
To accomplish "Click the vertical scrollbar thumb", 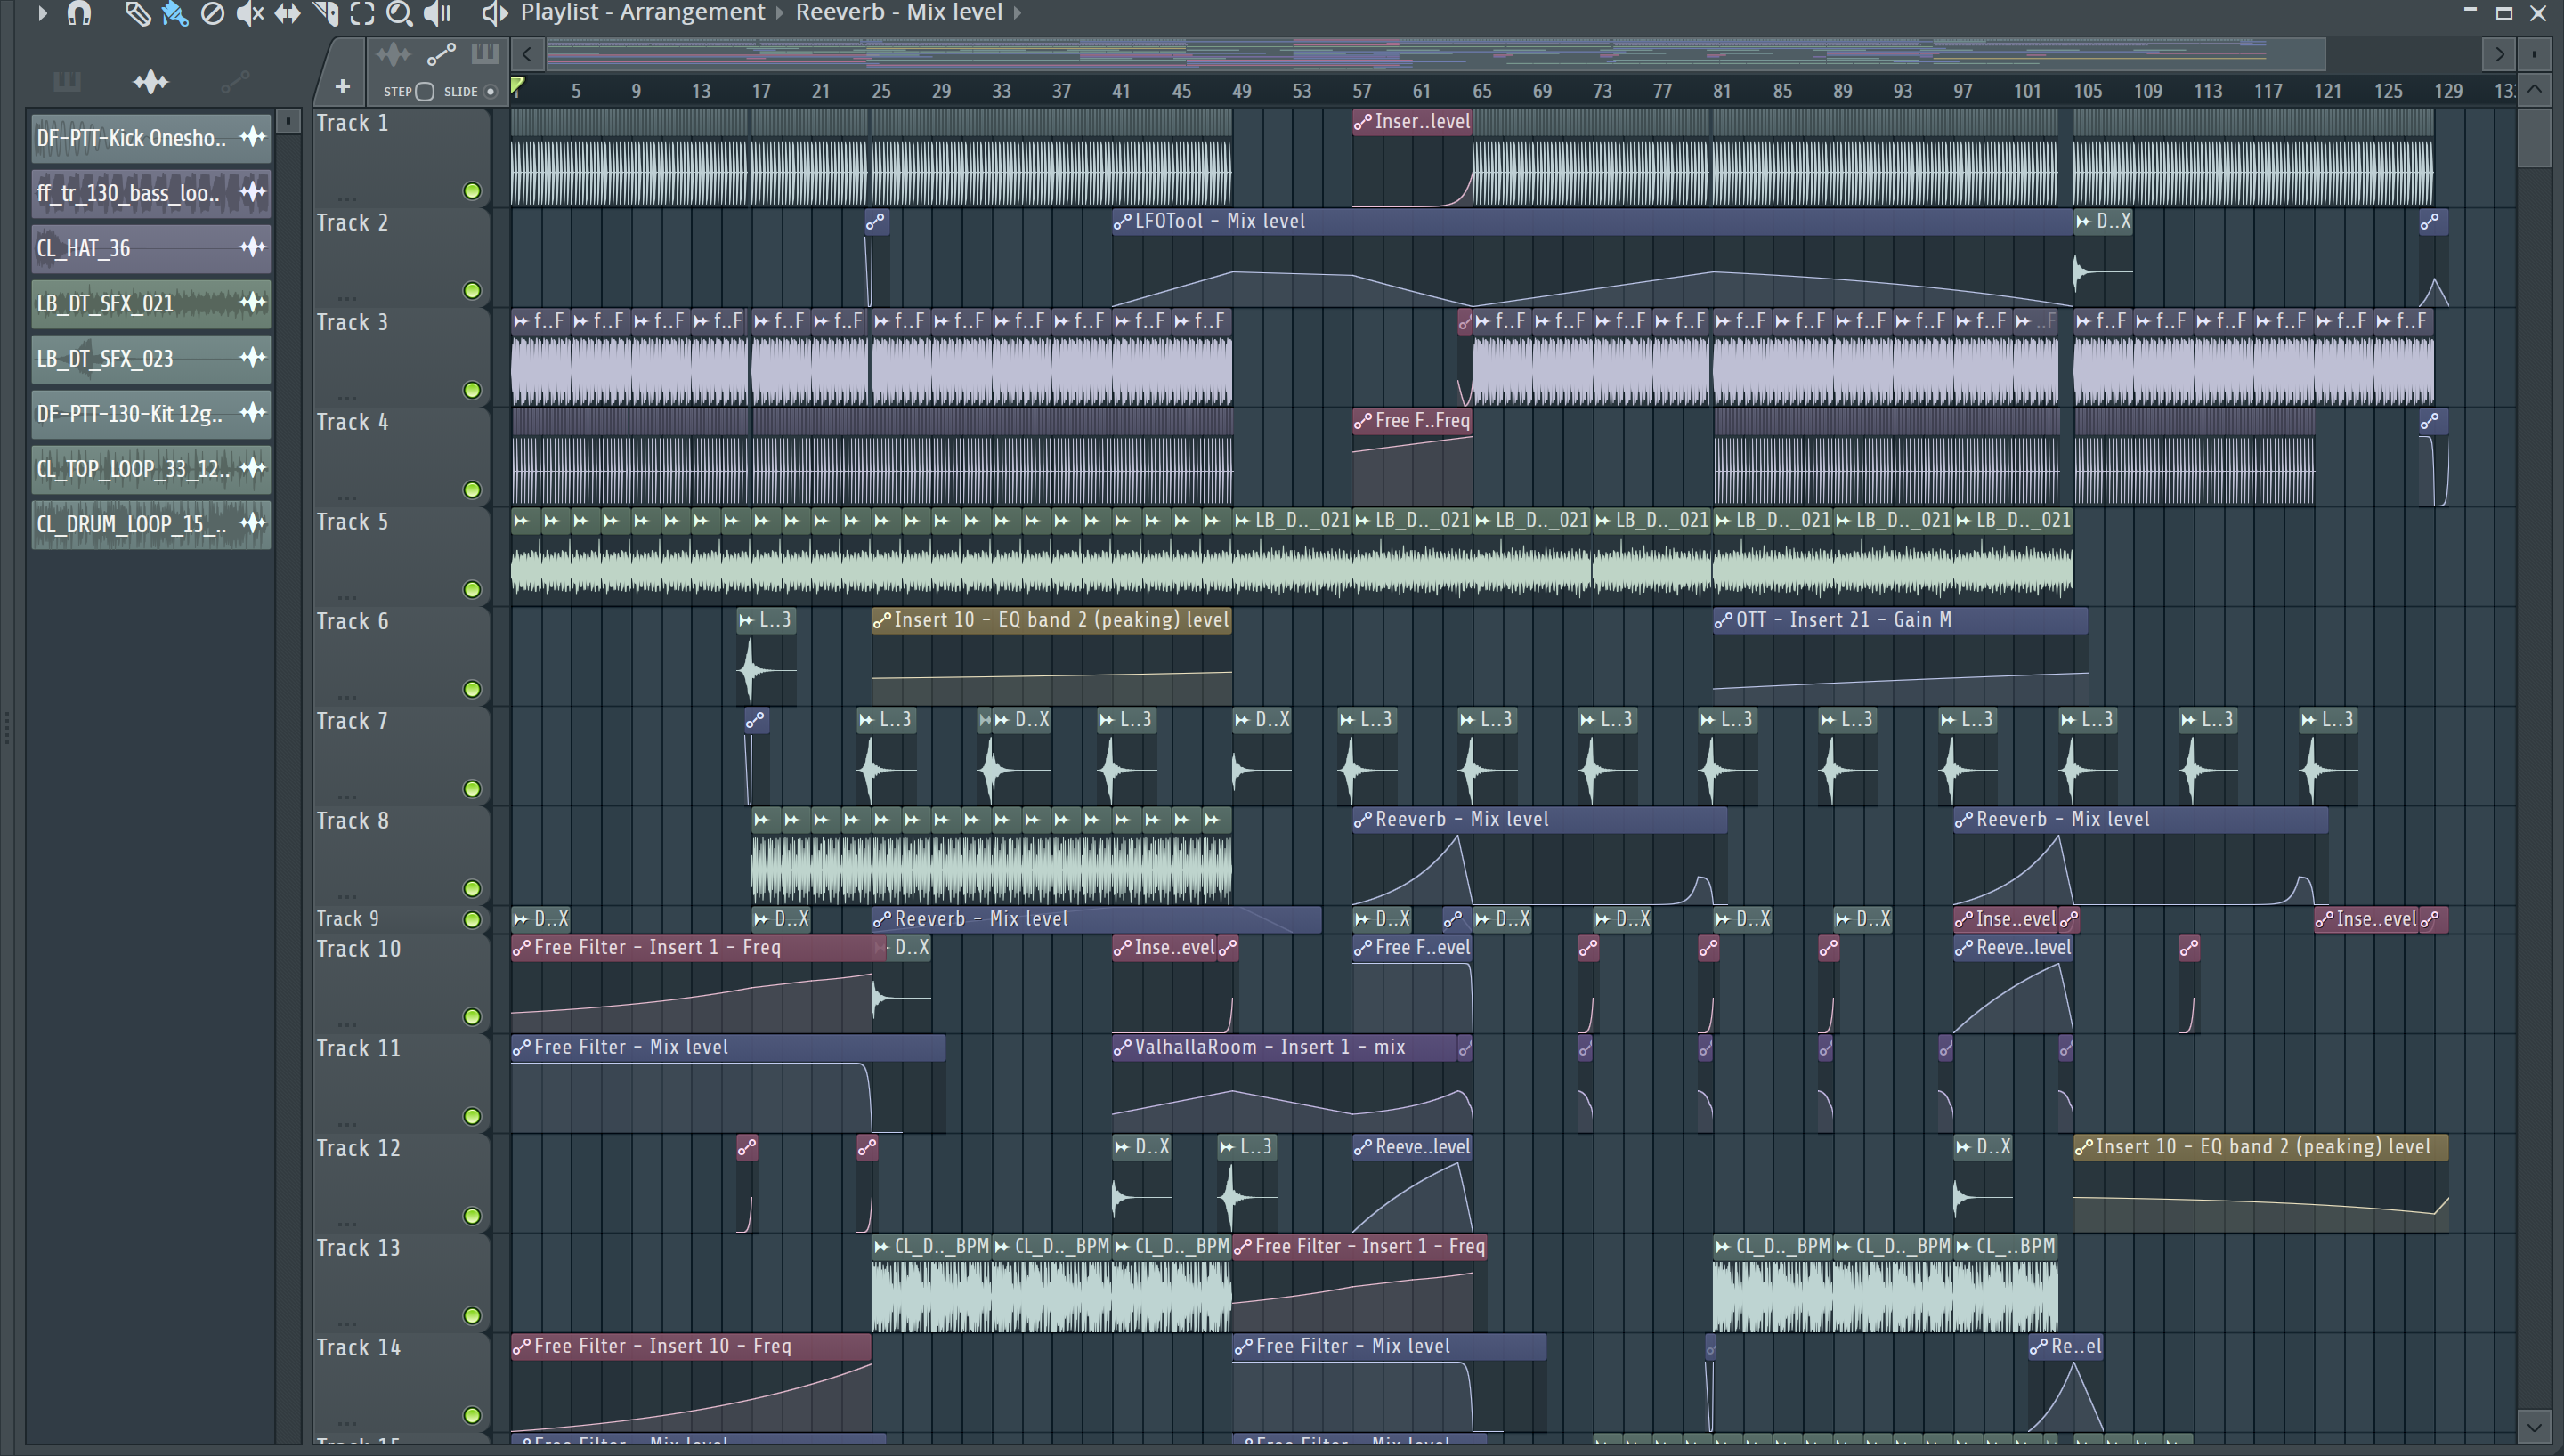I will coord(2534,138).
